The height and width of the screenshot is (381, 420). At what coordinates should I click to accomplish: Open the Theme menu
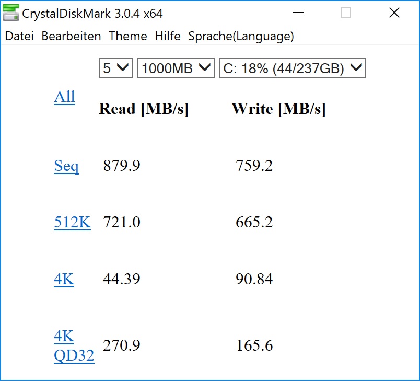point(128,36)
